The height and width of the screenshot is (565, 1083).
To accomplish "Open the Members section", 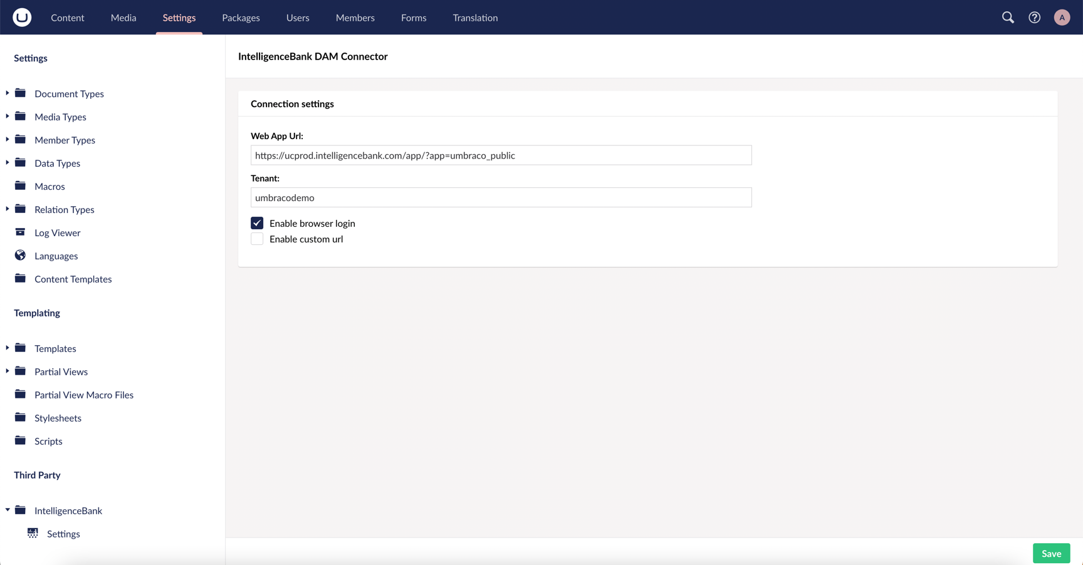I will point(355,18).
